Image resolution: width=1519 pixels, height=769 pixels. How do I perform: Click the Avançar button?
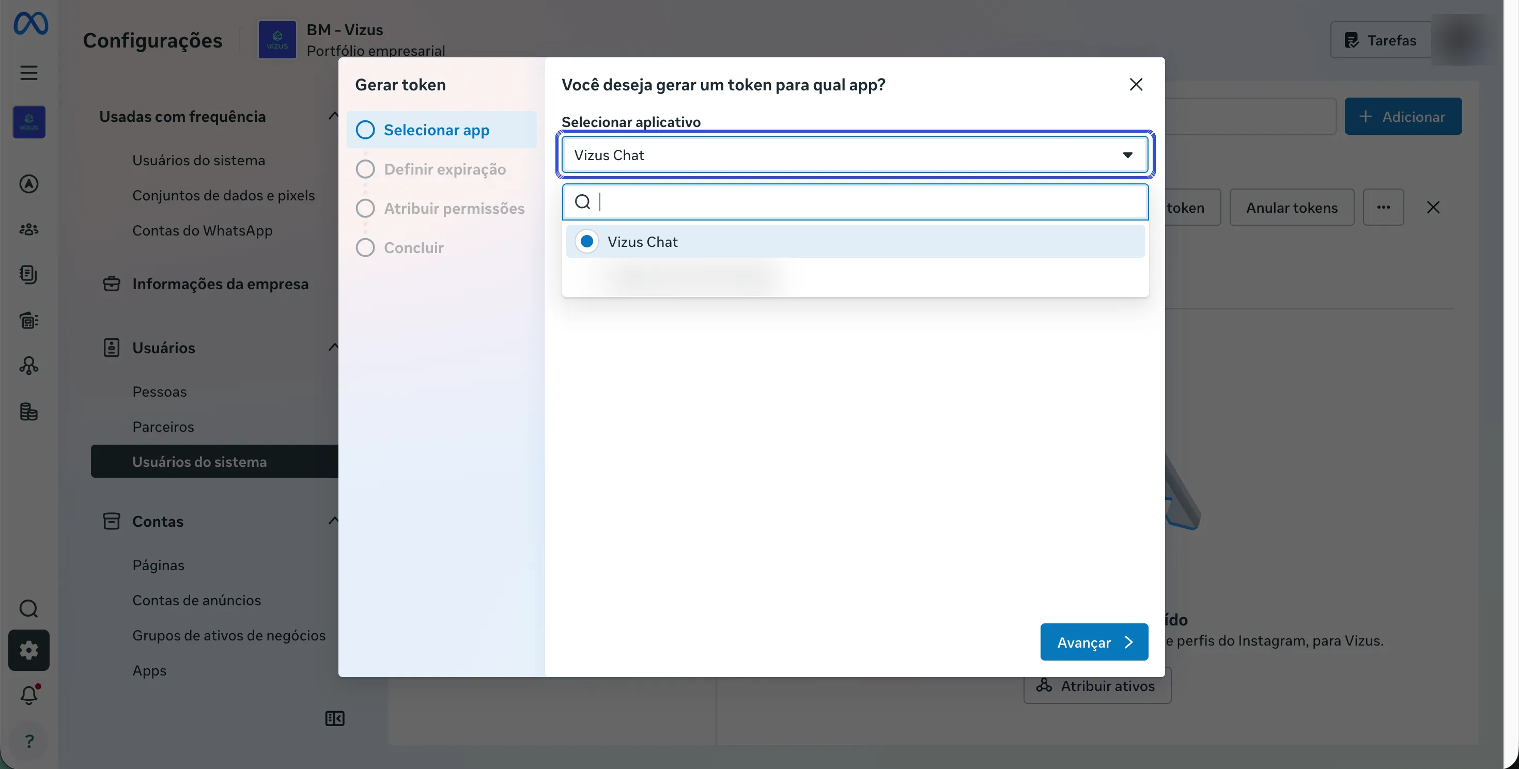pos(1094,642)
